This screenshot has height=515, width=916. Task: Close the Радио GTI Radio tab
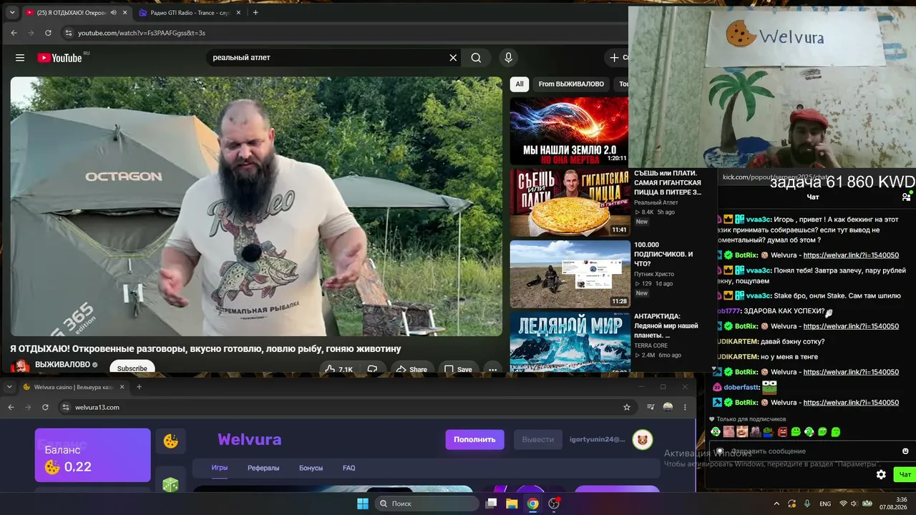coord(239,12)
